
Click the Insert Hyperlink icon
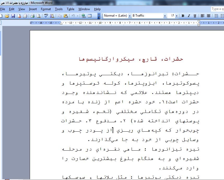[x=84, y=16]
